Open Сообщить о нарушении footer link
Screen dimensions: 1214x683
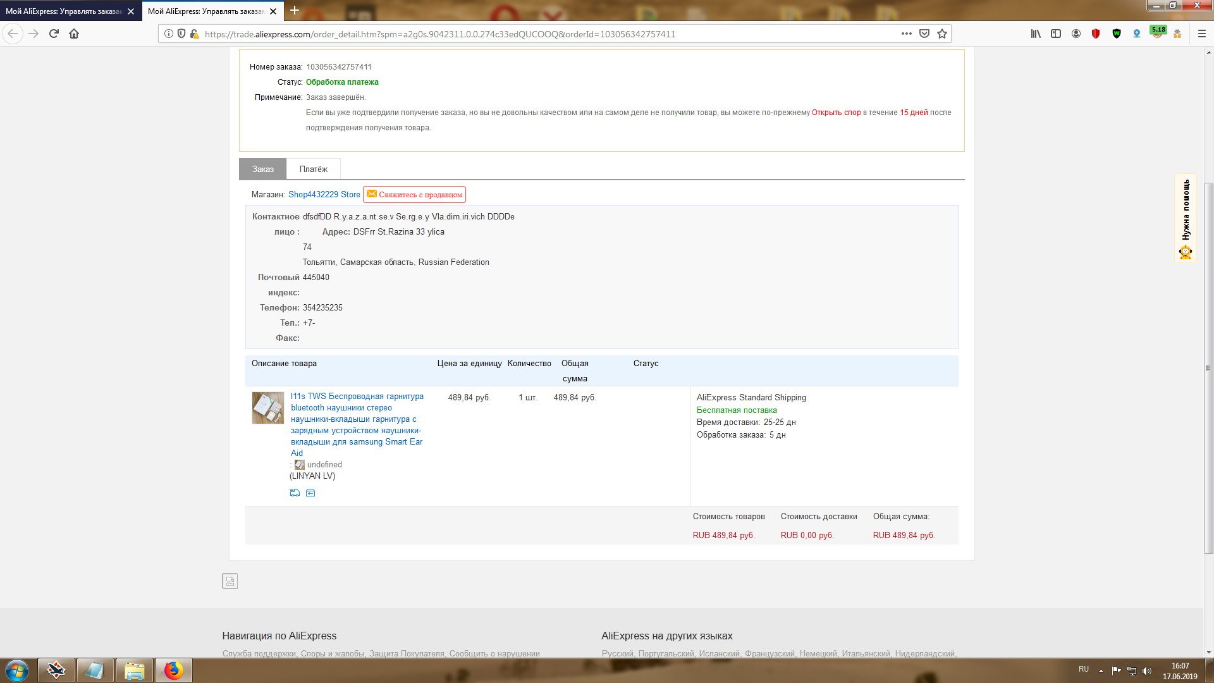click(494, 654)
